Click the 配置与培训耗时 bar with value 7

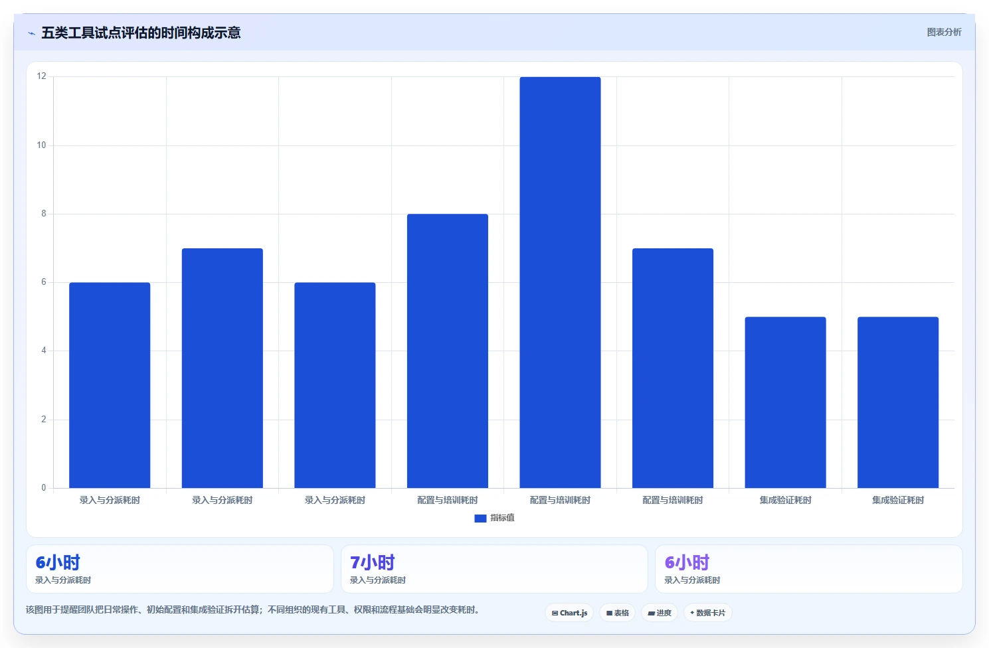pyautogui.click(x=673, y=368)
